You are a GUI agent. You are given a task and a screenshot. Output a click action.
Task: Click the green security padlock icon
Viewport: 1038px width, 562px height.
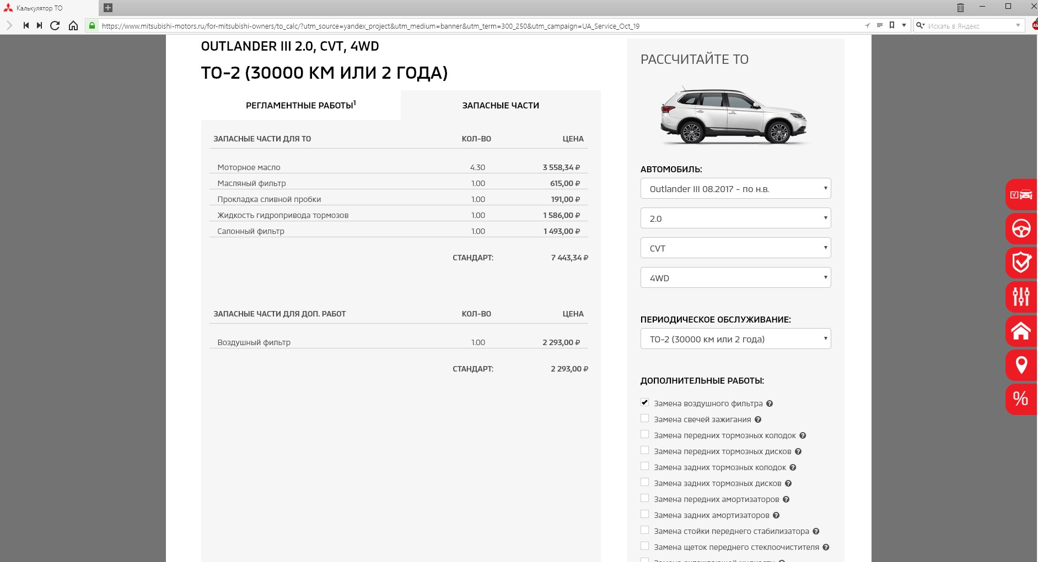[x=92, y=25]
